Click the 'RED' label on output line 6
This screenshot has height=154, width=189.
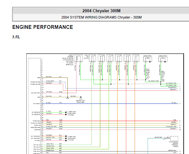tap(175, 120)
